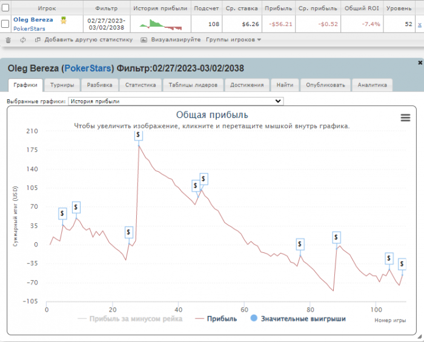Viewport: 424px width, 342px height.
Task: Remove the row with the x link
Action: point(420,24)
